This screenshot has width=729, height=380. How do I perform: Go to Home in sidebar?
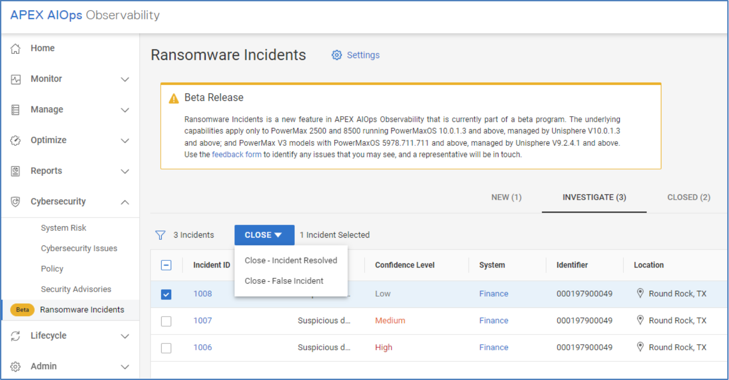tap(42, 48)
